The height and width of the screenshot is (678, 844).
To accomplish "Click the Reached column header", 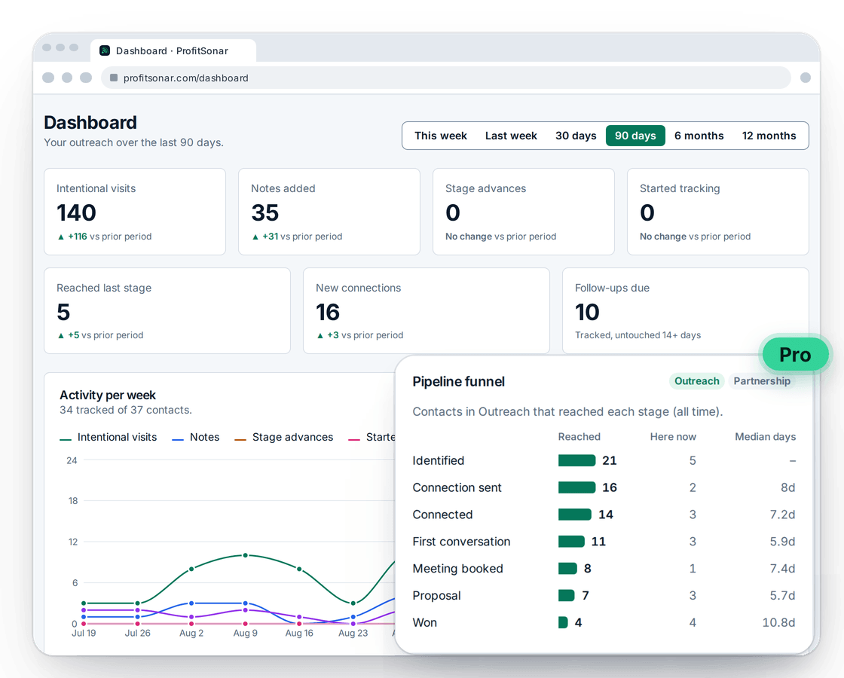I will 579,436.
